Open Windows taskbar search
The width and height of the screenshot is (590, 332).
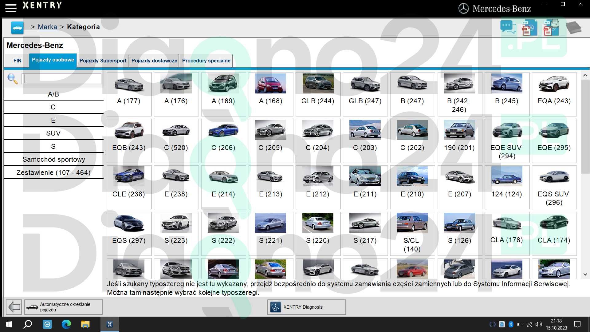click(28, 324)
